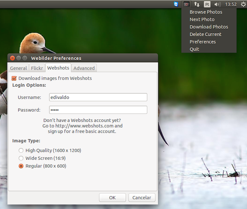The image size is (247, 209).
Task: Open the Webilder camera indicator icon
Action: (186, 4)
